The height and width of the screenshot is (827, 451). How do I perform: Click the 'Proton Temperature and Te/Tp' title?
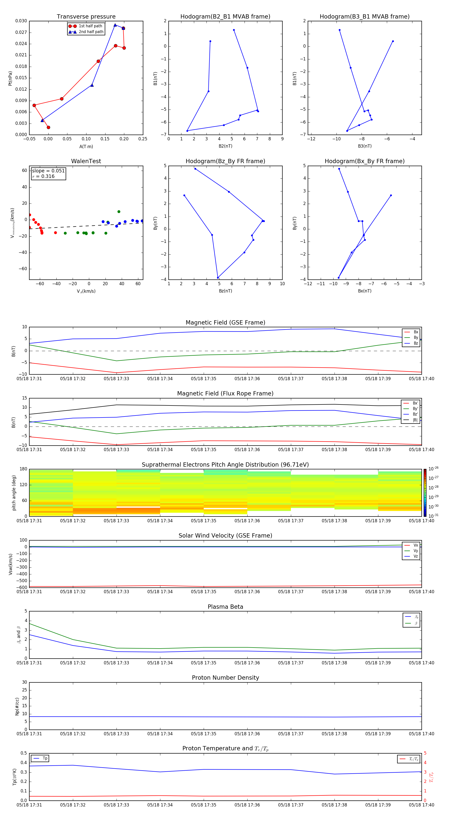225,748
